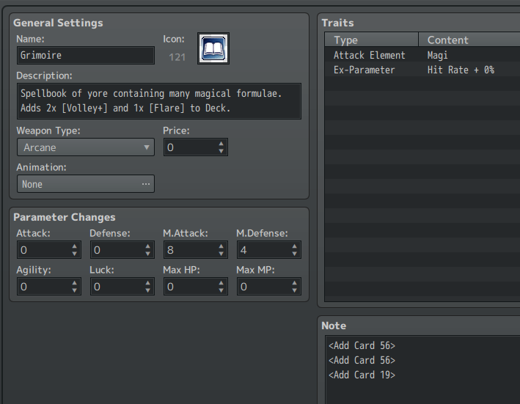
Task: Open the spellbook icon picker
Action: pos(213,48)
